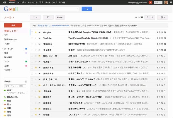Open the red notification counter

point(150,2)
